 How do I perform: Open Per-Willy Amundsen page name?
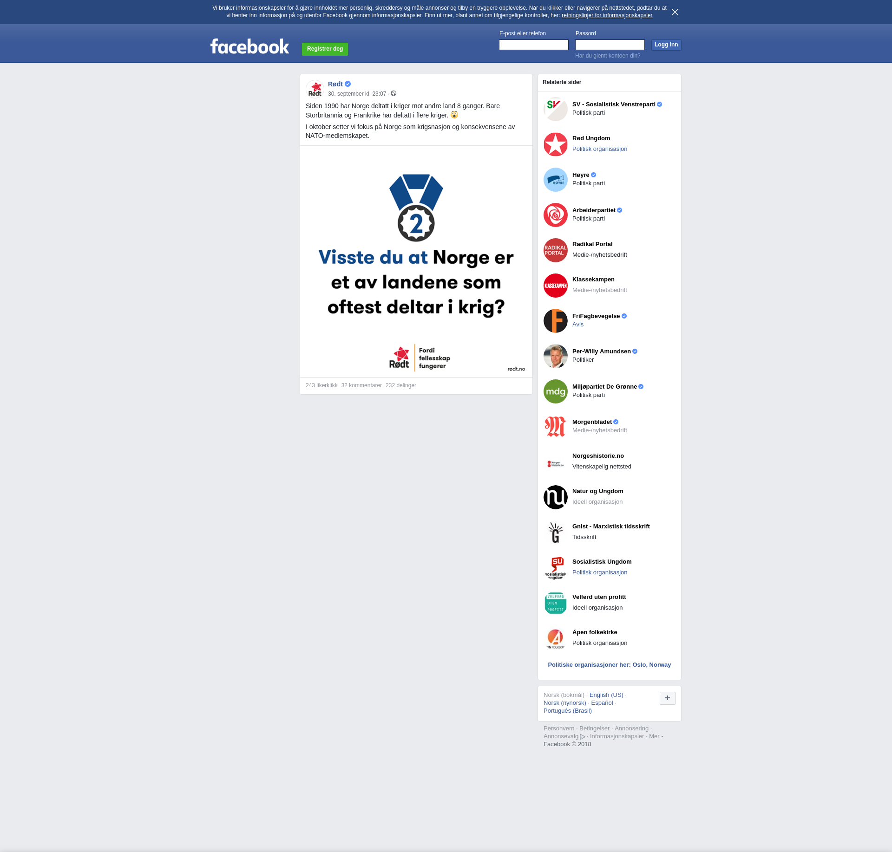click(x=602, y=351)
